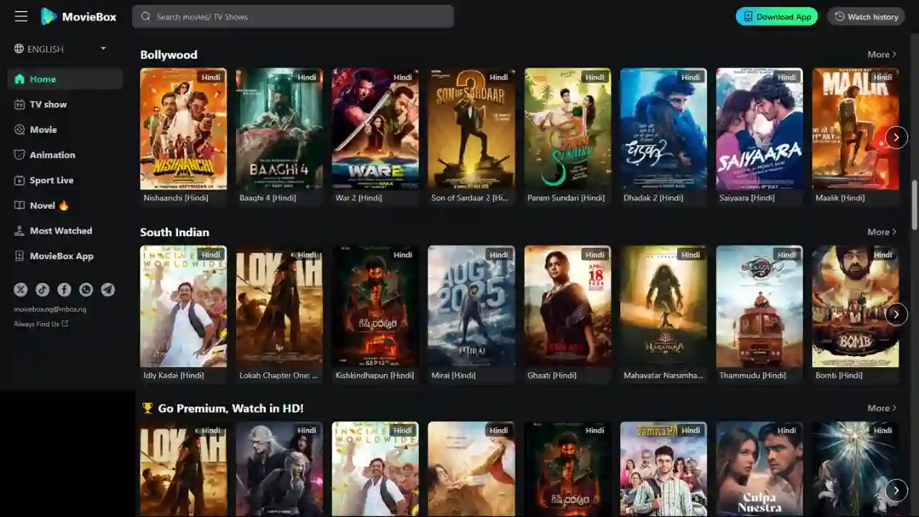Open the War 2 movie poster

375,128
